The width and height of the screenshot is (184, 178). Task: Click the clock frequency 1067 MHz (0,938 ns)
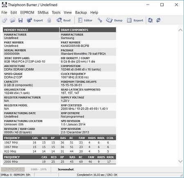[75, 77]
